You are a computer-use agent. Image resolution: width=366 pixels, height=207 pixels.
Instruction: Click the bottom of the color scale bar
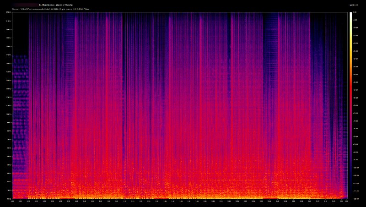point(350,197)
